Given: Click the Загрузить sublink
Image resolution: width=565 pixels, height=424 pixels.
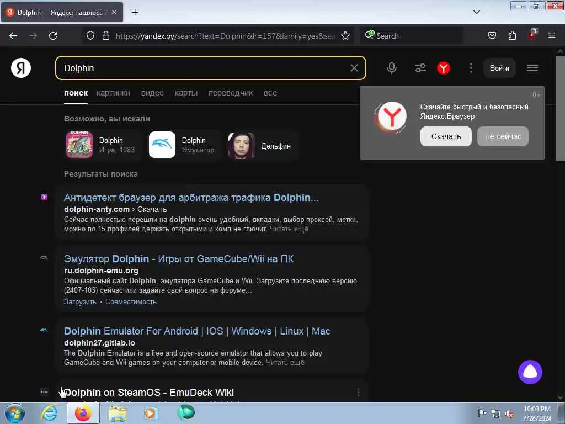Looking at the screenshot, I should tap(80, 302).
